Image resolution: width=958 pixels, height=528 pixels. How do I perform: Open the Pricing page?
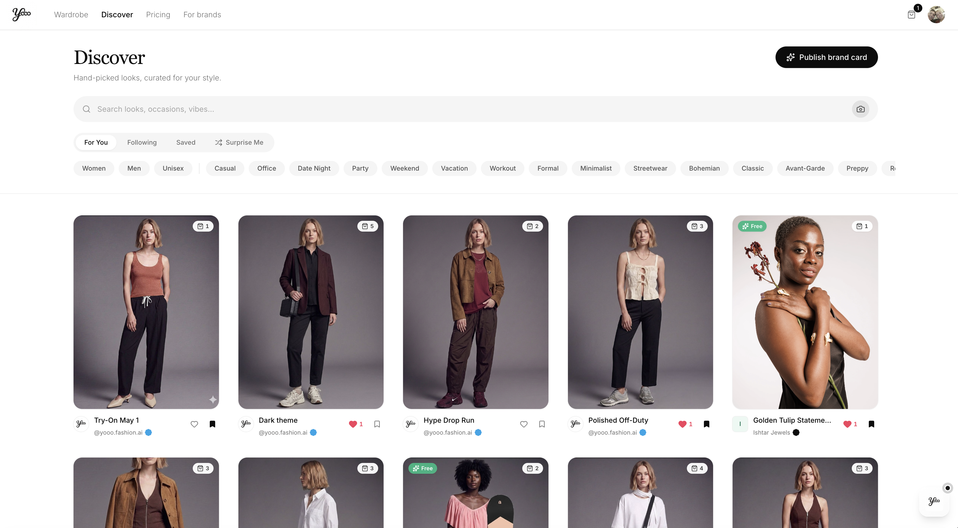coord(158,15)
